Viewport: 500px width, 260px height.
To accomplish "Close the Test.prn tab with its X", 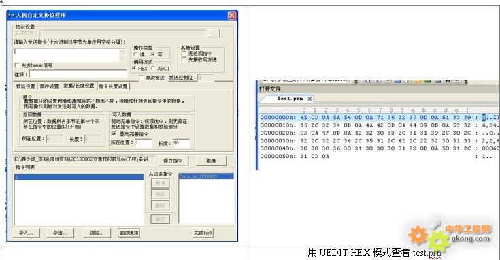I will click(310, 99).
